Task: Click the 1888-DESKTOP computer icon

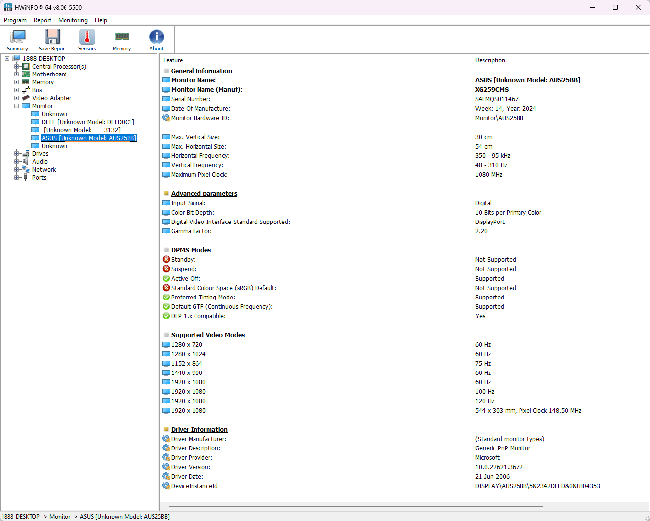Action: tap(16, 59)
